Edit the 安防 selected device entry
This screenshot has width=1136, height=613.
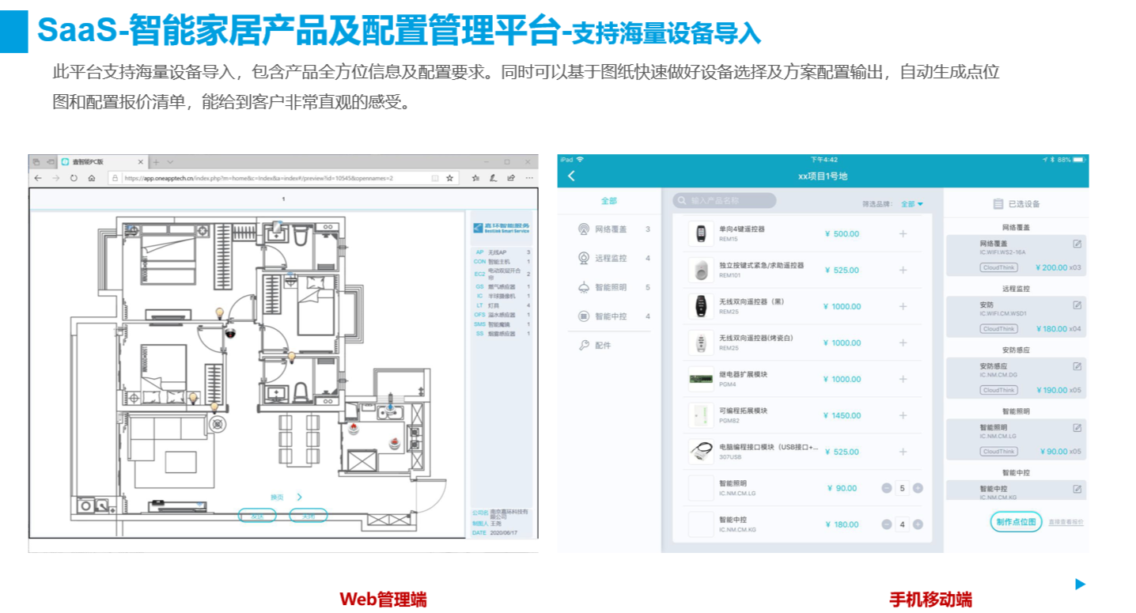tap(1077, 305)
